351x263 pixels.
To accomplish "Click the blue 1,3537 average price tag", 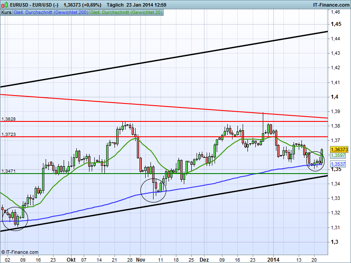I will (337, 164).
